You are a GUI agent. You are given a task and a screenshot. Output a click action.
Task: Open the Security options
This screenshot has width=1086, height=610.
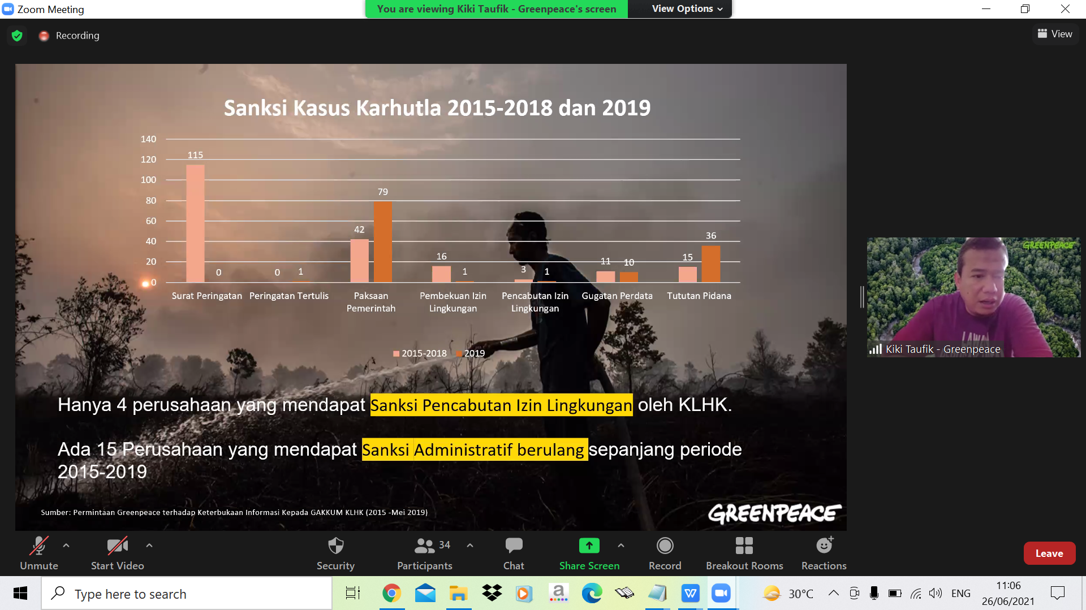[335, 553]
